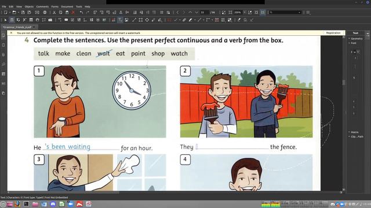
Task: Click the Master PDF Editor taskbar icon
Action: point(79,204)
